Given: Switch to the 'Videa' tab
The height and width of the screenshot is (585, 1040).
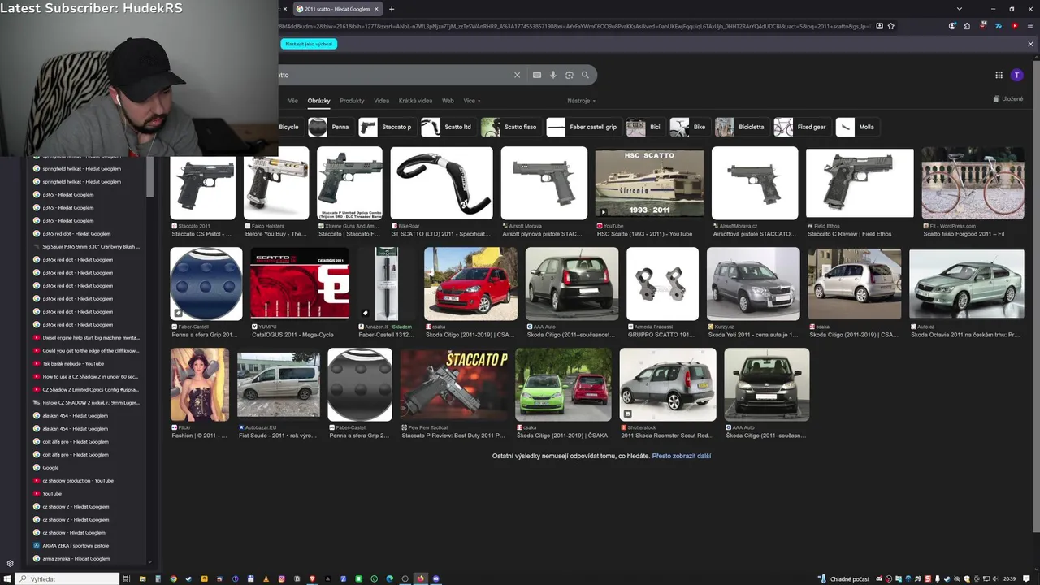Looking at the screenshot, I should [381, 101].
